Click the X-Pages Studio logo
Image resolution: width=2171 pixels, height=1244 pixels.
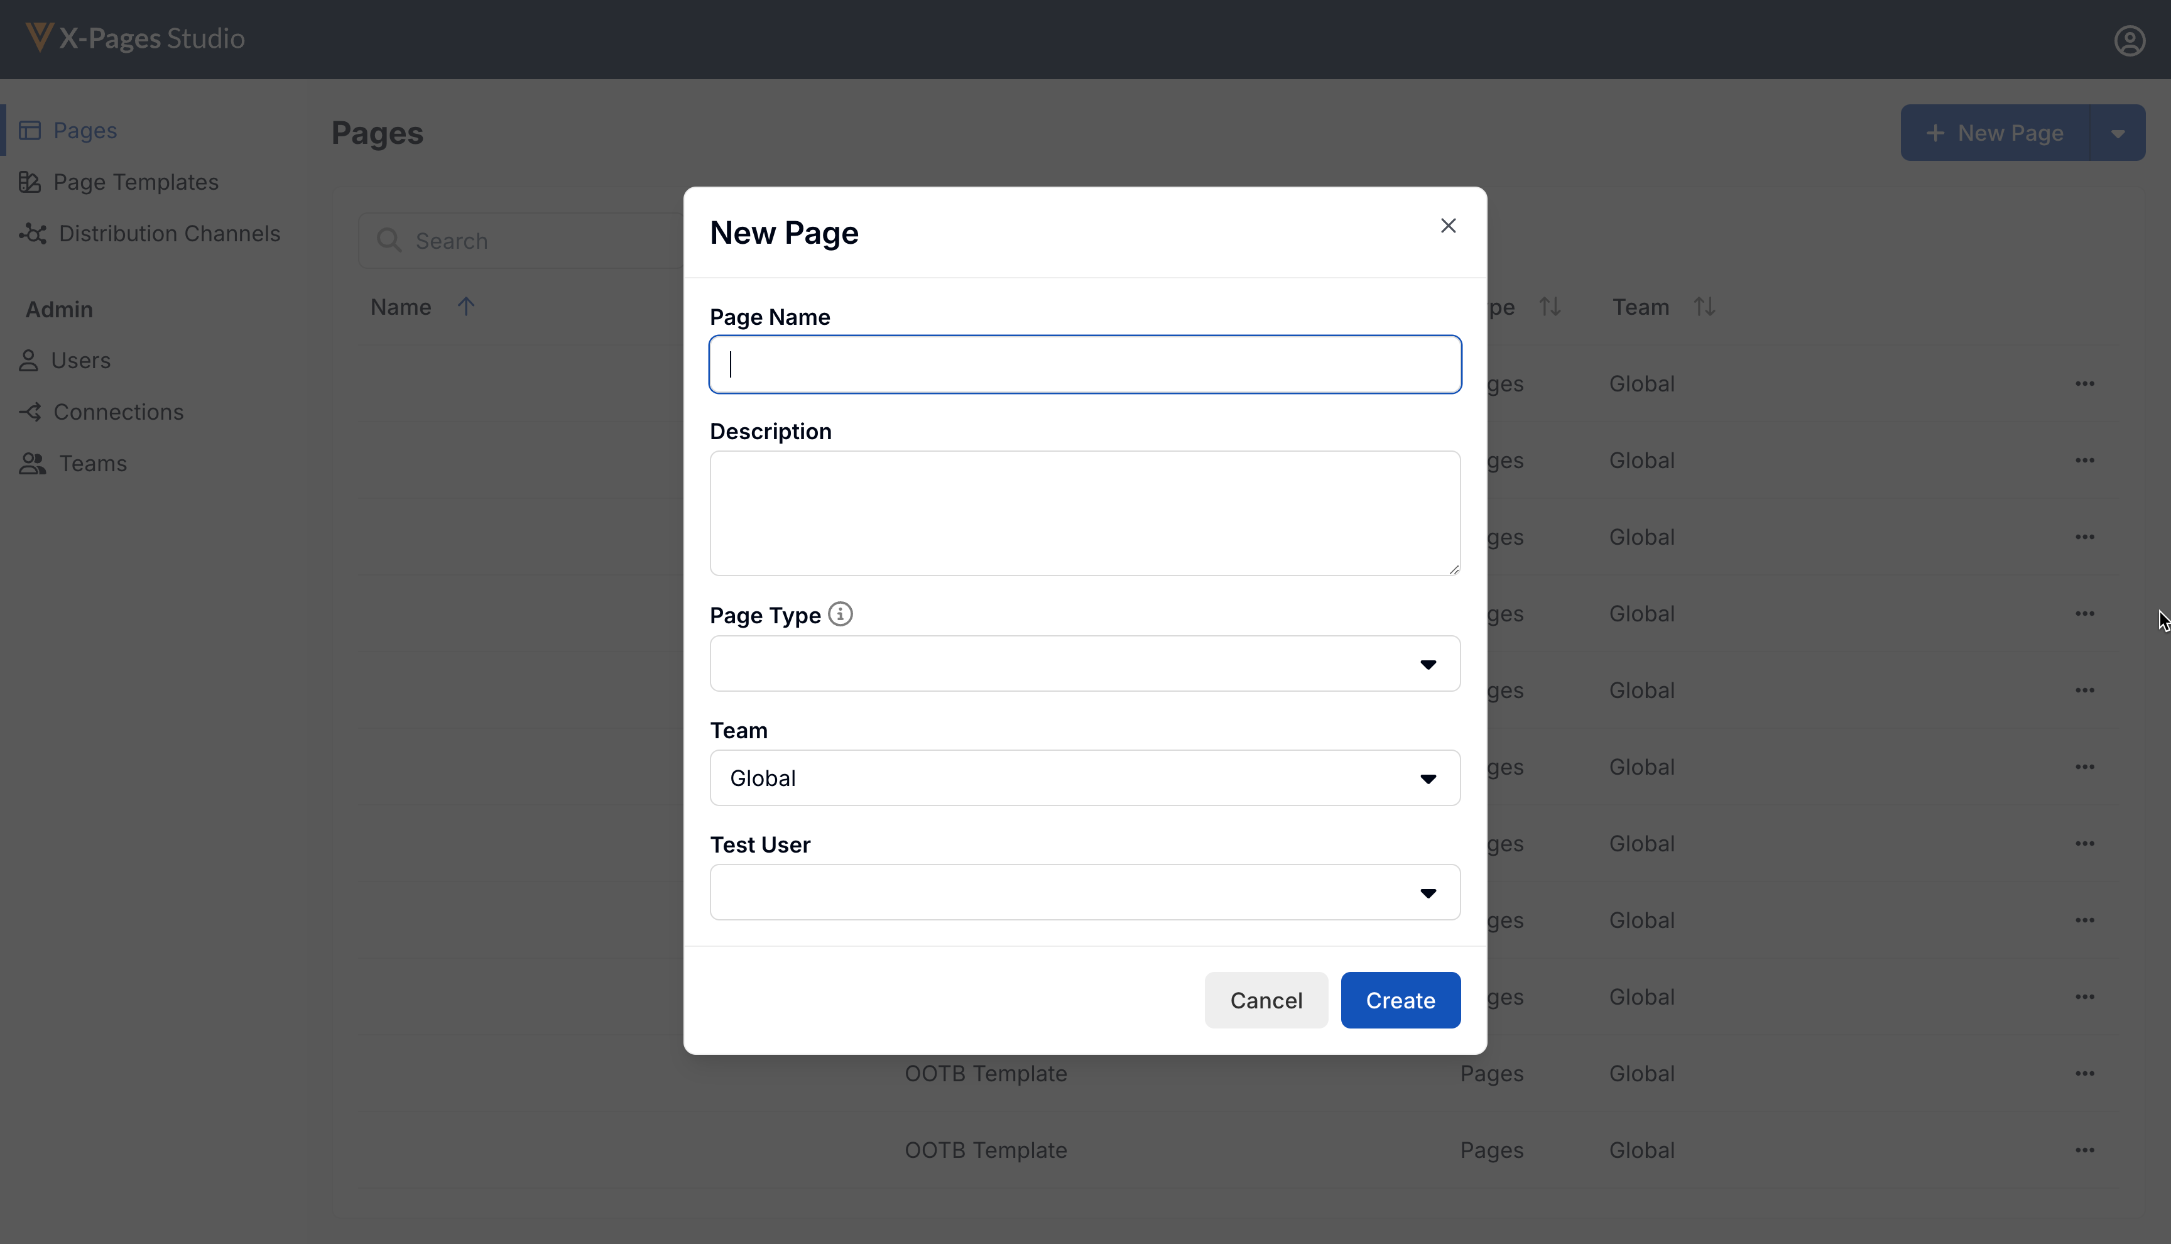[135, 38]
